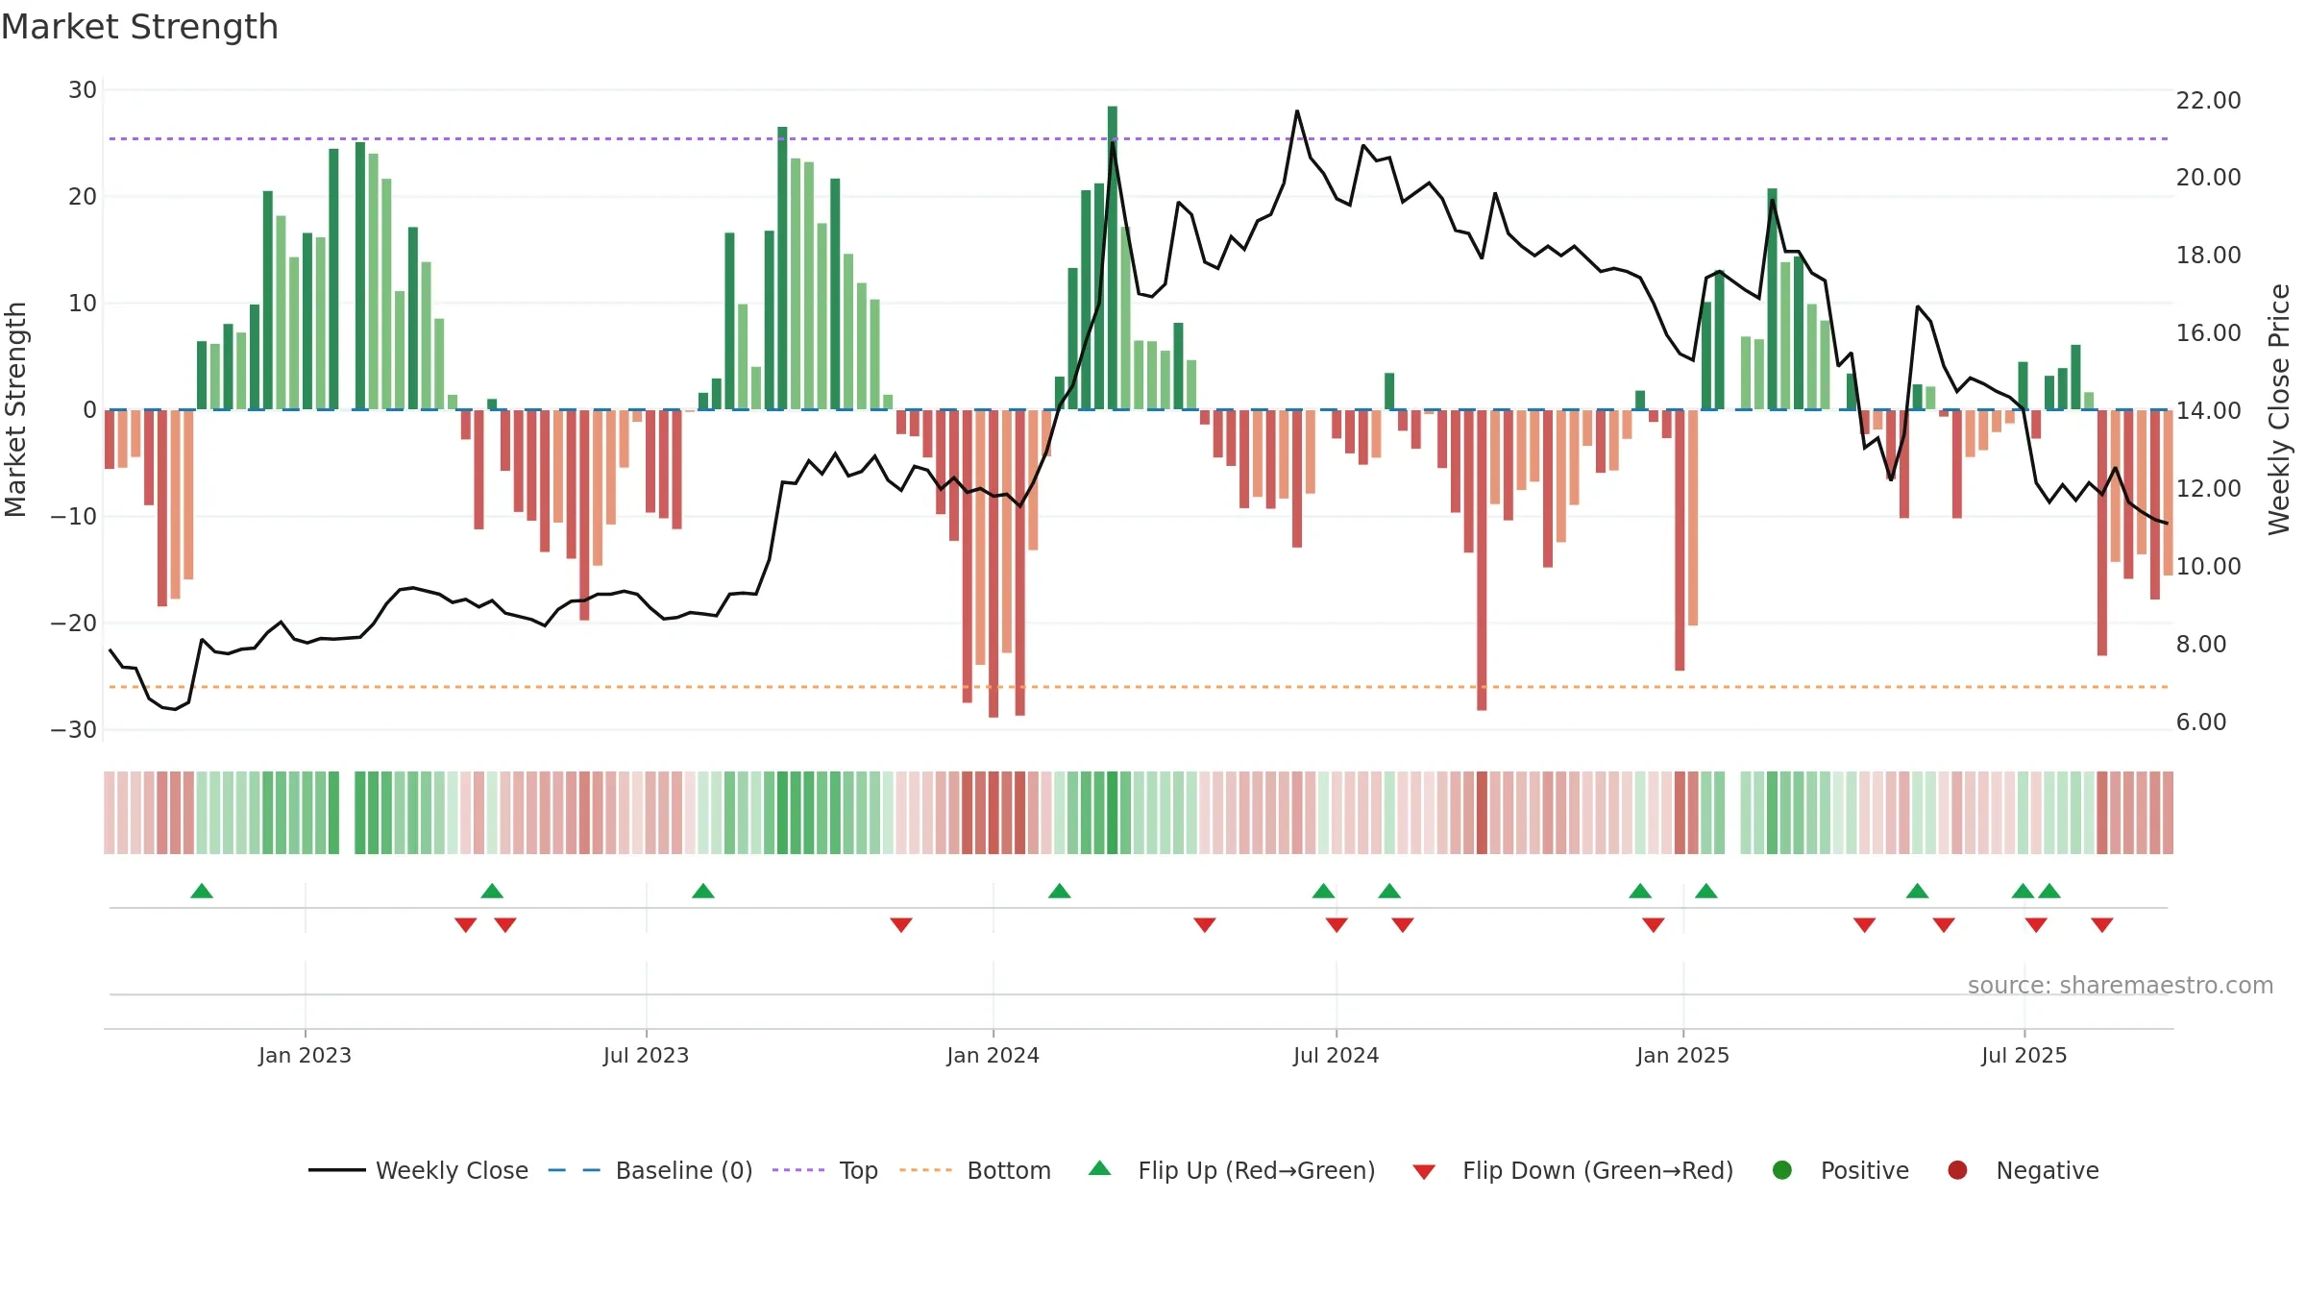
Task: Click the 20 tick on left axis
Action: pyautogui.click(x=83, y=197)
